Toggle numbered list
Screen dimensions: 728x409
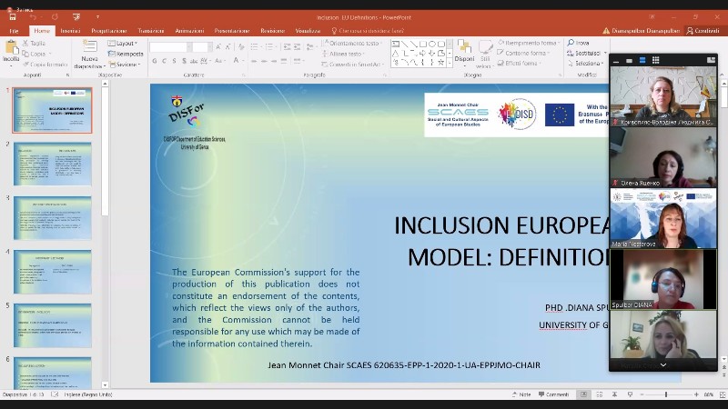(270, 47)
